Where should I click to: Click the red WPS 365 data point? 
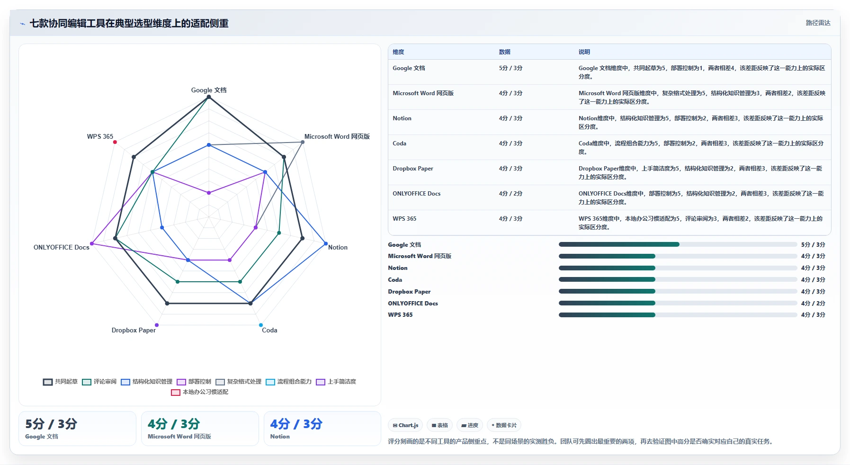click(115, 142)
